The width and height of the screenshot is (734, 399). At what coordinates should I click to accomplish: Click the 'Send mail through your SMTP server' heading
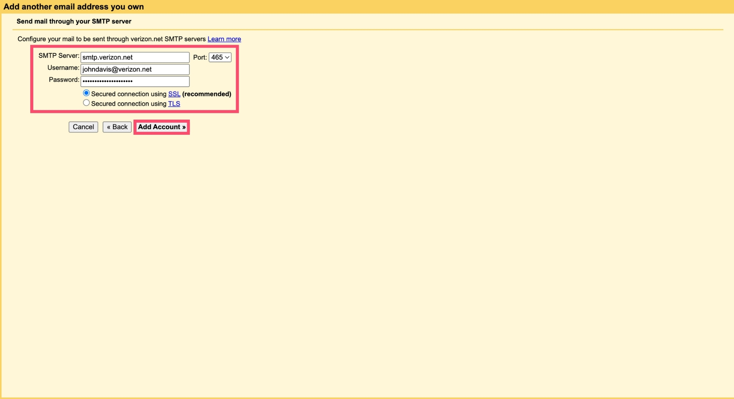[x=74, y=21]
